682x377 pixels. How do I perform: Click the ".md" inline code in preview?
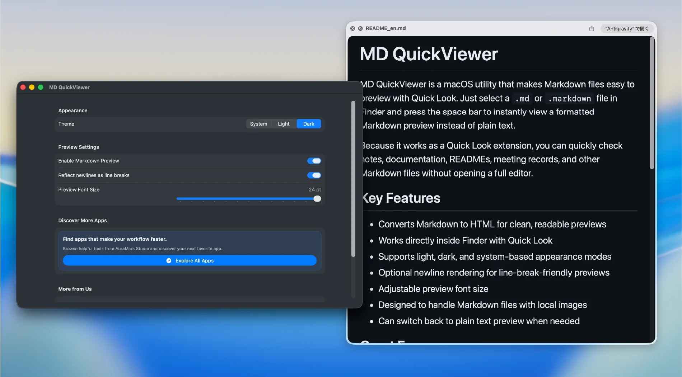(522, 98)
